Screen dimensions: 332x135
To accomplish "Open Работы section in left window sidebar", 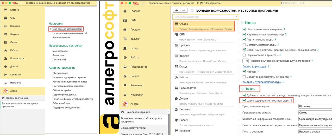I will point(14,50).
